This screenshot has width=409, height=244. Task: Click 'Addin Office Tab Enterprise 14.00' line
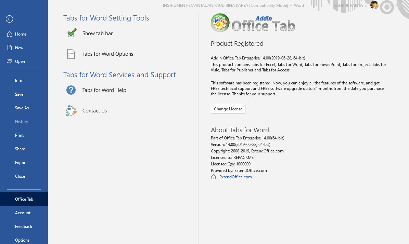258,58
